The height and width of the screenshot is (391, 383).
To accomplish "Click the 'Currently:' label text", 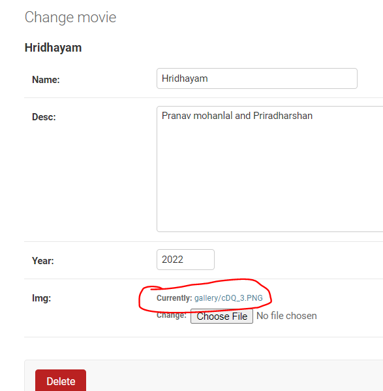I will (x=174, y=298).
